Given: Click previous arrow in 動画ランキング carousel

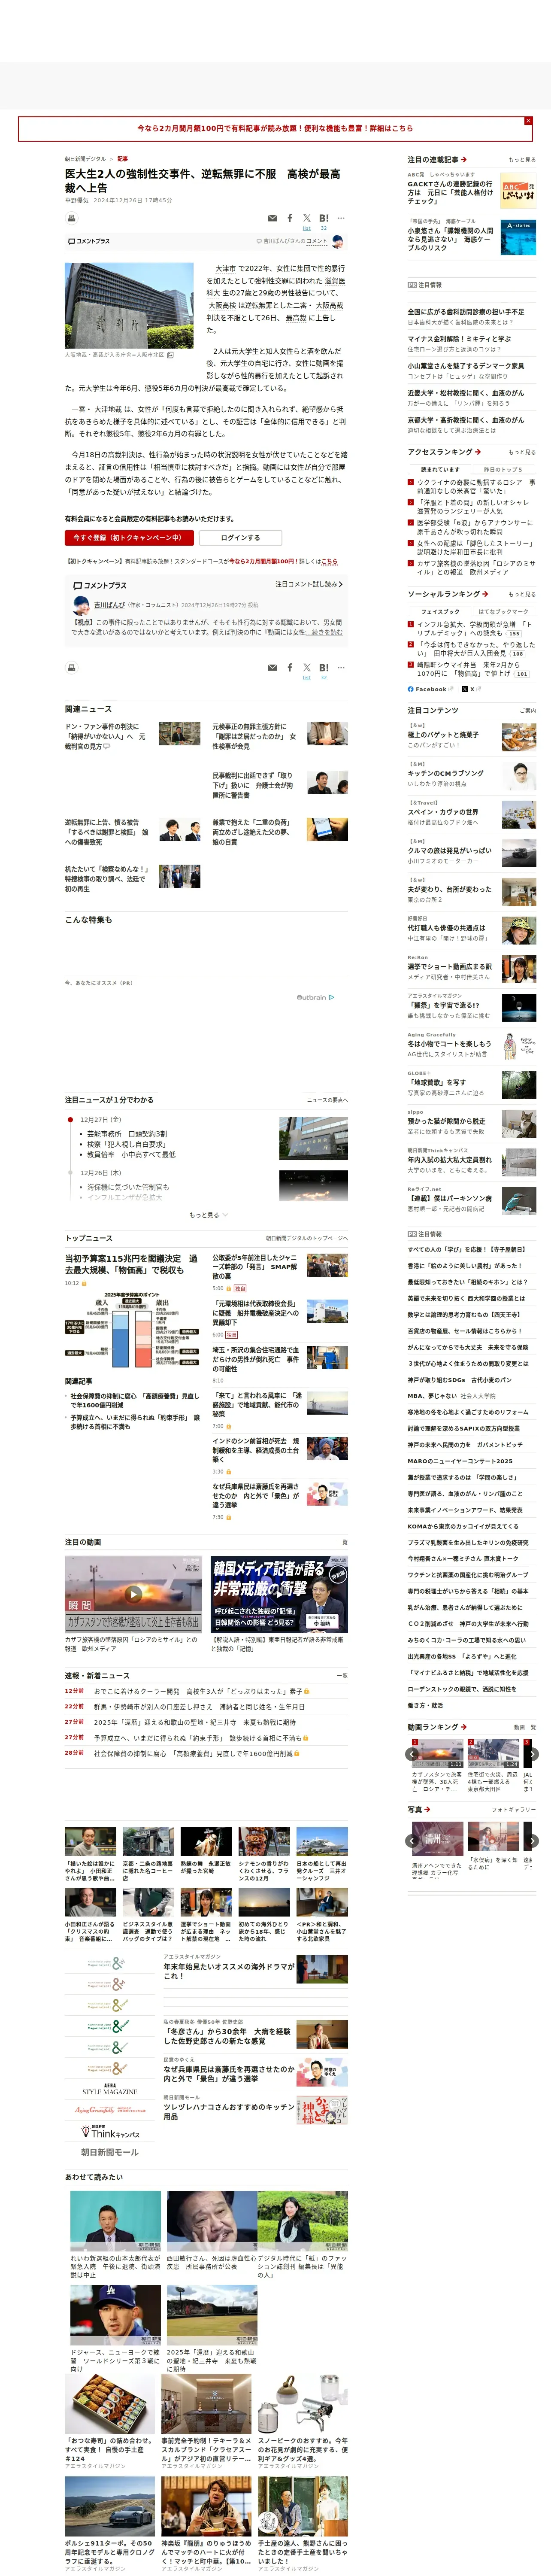Looking at the screenshot, I should pos(412,1754).
